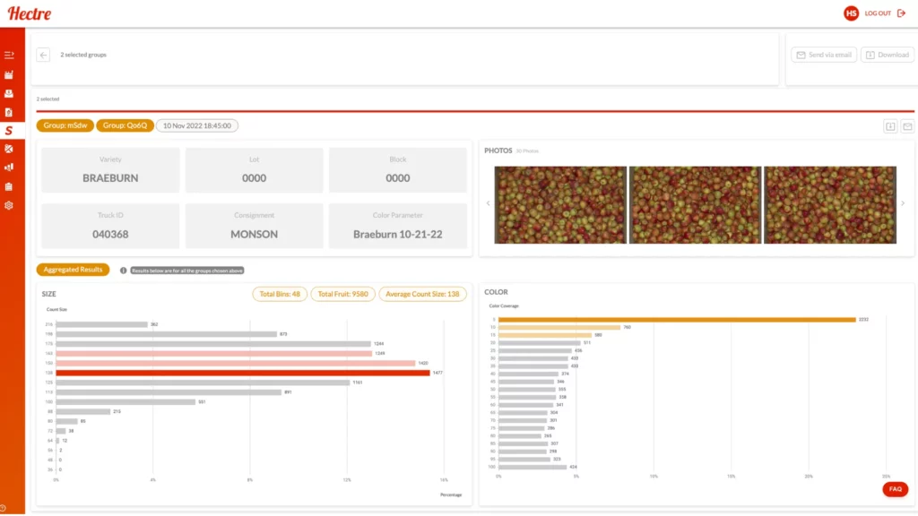Click the help icon at bottom-left
The height and width of the screenshot is (516, 918).
pos(4,509)
